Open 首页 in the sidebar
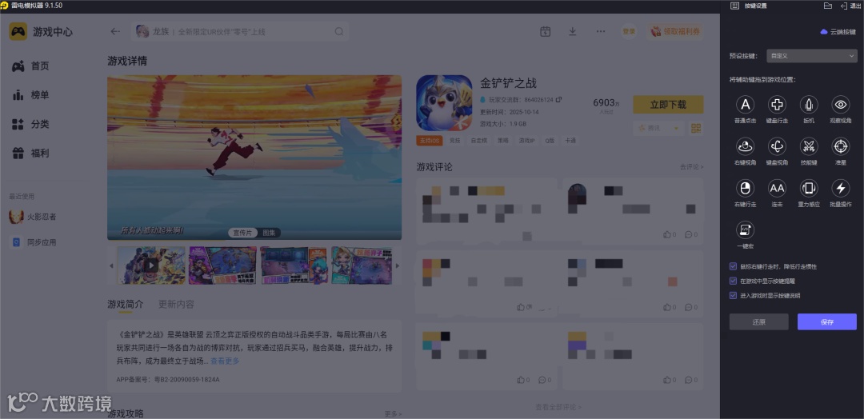This screenshot has height=419, width=864. click(x=30, y=66)
